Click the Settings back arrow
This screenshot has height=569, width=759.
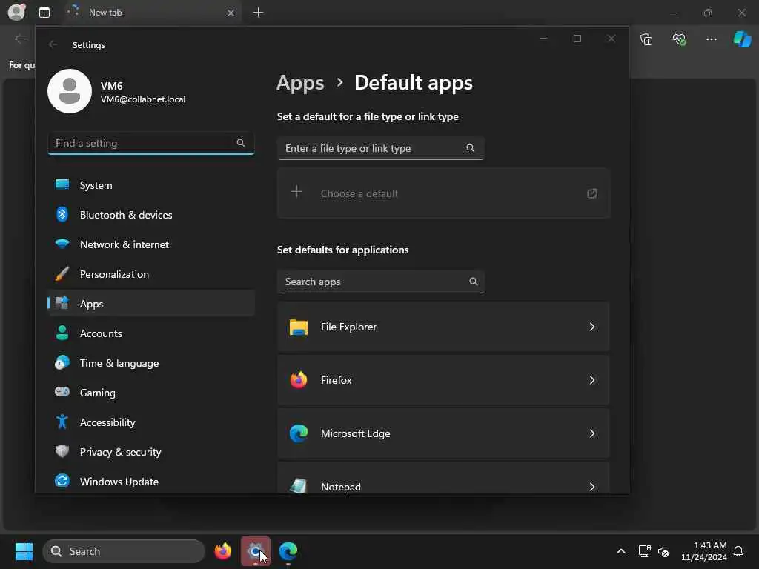[x=53, y=44]
